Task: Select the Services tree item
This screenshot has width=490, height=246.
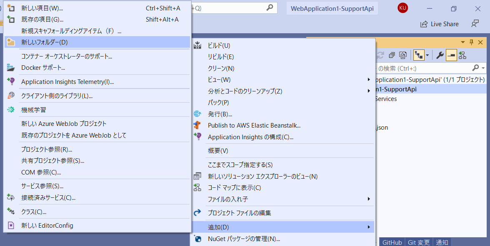Action: pyautogui.click(x=386, y=99)
